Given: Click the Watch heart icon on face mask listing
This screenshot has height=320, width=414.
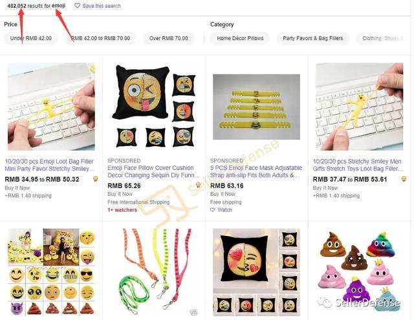Looking at the screenshot, I should tap(213, 209).
